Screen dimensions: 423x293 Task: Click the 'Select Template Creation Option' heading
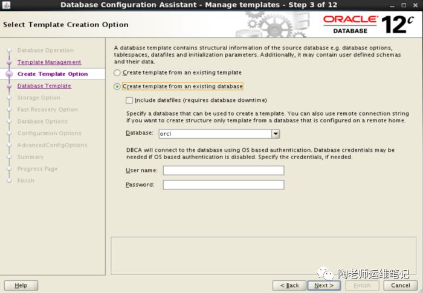pyautogui.click(x=66, y=25)
